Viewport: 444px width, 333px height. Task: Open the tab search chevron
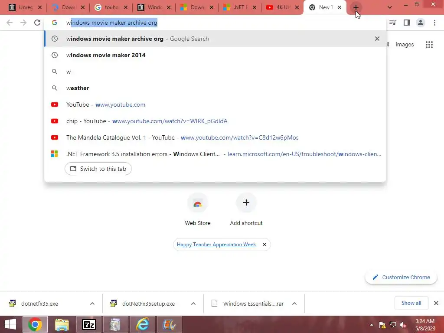pyautogui.click(x=390, y=7)
